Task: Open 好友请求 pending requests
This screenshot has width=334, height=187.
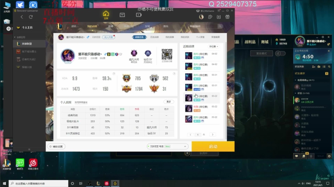Action: 312,73
